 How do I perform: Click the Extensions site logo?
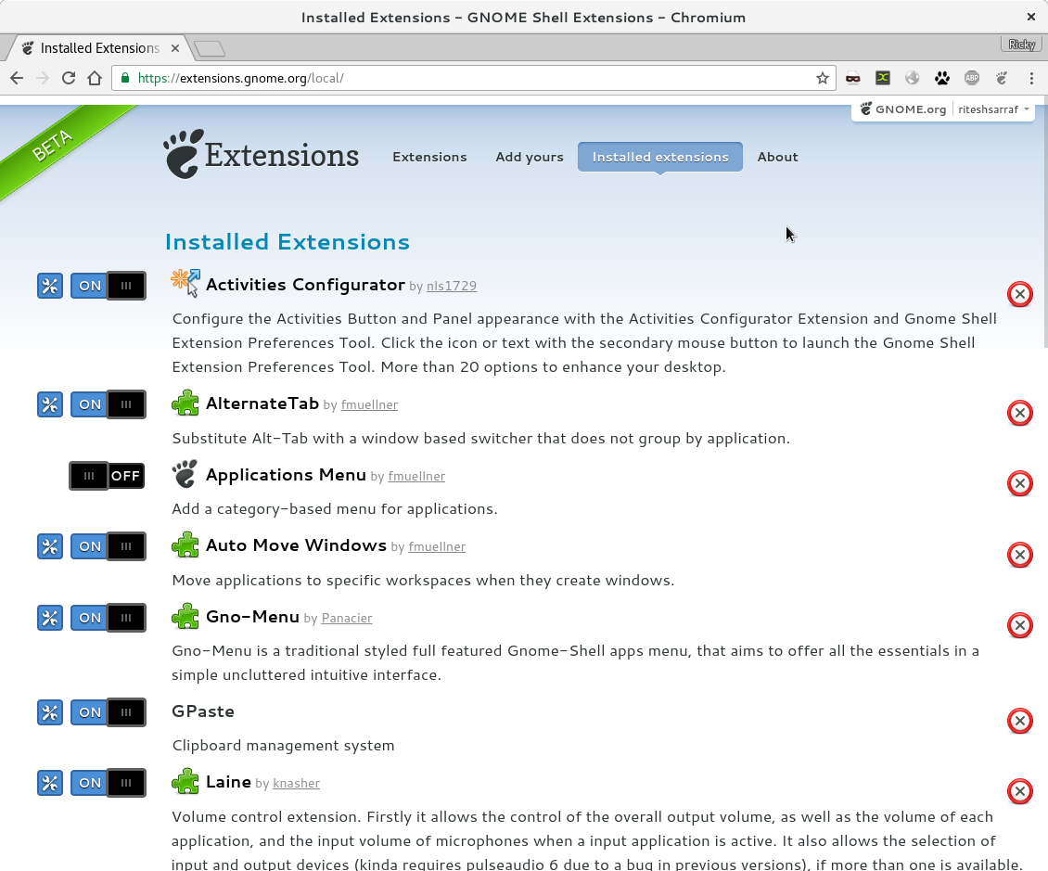(x=262, y=154)
